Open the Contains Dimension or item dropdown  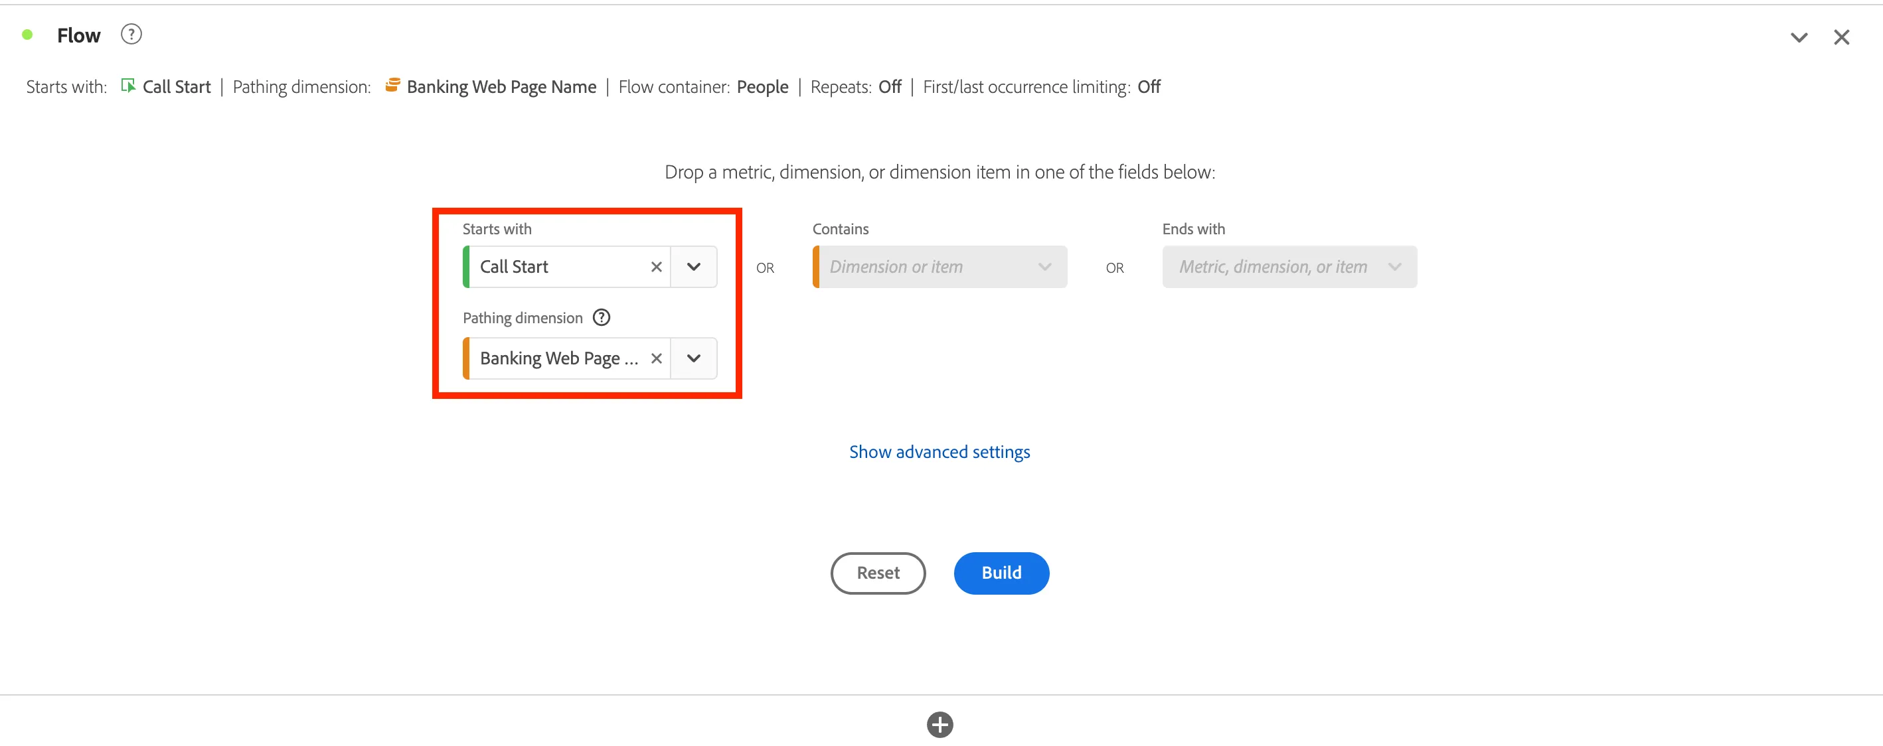(940, 267)
